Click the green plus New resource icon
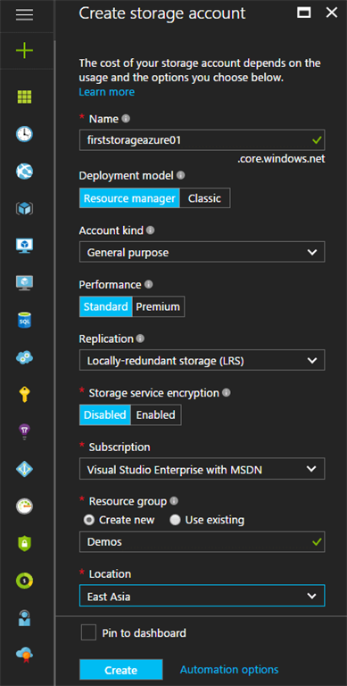 point(24,51)
